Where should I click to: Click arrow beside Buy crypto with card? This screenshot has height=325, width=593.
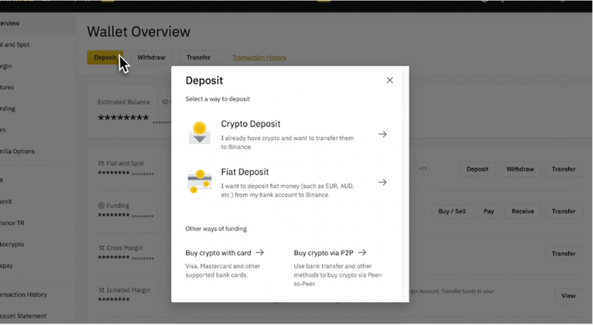click(260, 253)
